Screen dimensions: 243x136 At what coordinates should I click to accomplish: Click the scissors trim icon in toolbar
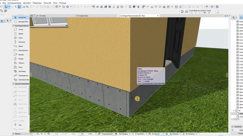click(24, 7)
